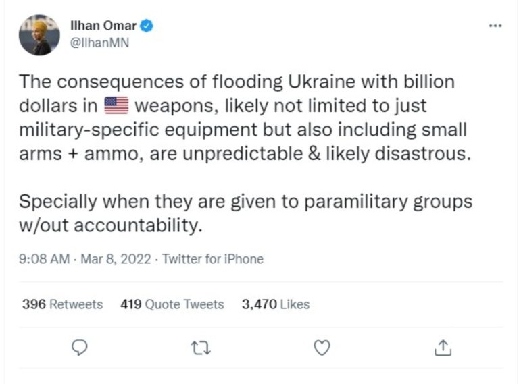The height and width of the screenshot is (384, 519).
Task: Open the Ilhan Omar display name link
Action: coord(103,26)
